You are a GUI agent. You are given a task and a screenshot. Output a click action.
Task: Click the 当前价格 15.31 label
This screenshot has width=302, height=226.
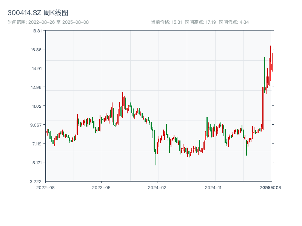click(x=166, y=22)
